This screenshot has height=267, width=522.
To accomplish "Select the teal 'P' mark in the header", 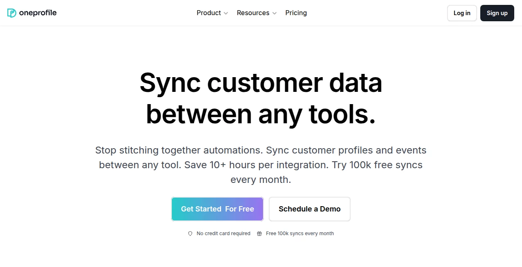I will click(x=11, y=13).
